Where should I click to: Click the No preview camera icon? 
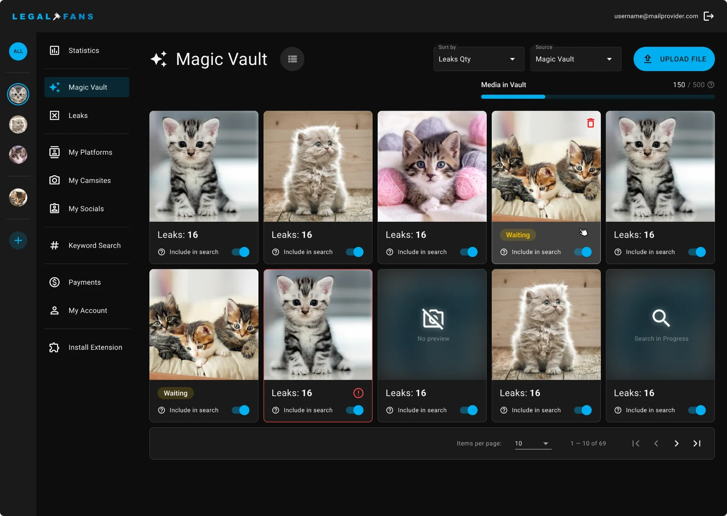(x=433, y=319)
